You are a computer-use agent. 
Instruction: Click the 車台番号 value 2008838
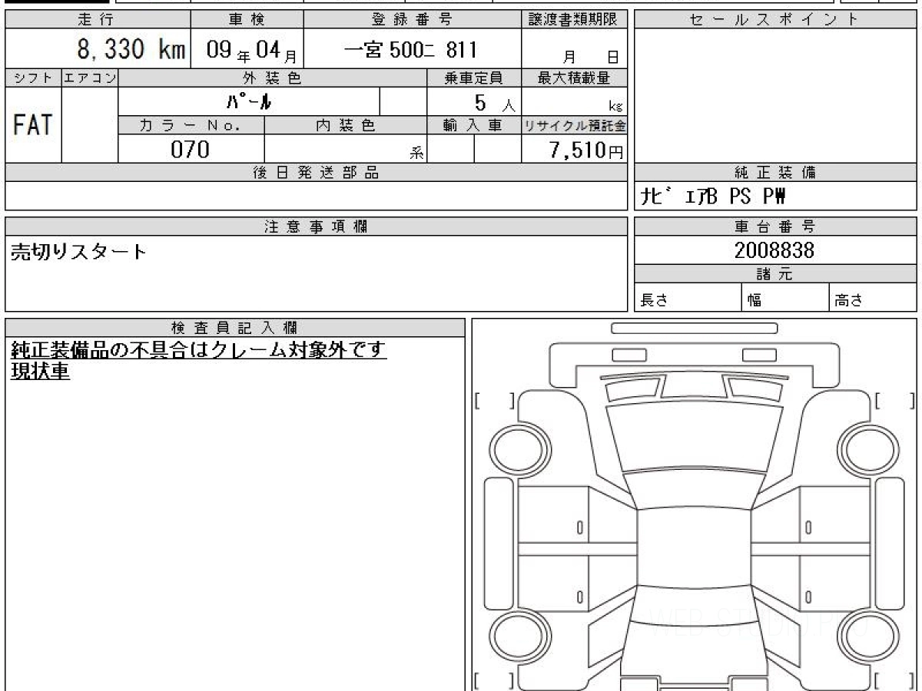[774, 250]
